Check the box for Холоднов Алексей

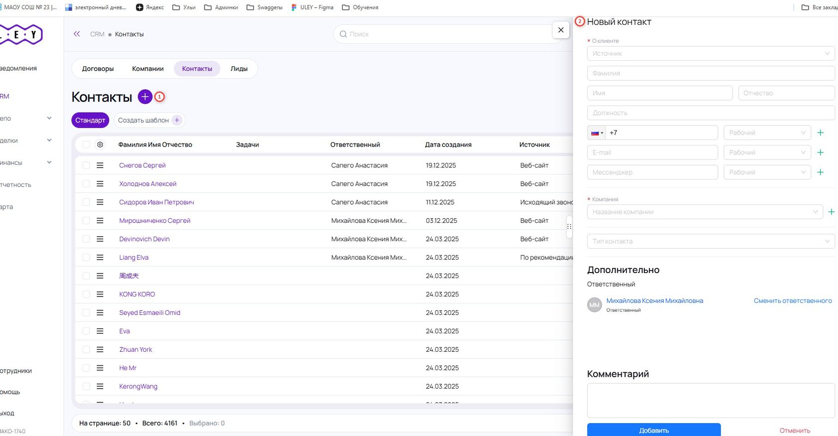coord(86,184)
